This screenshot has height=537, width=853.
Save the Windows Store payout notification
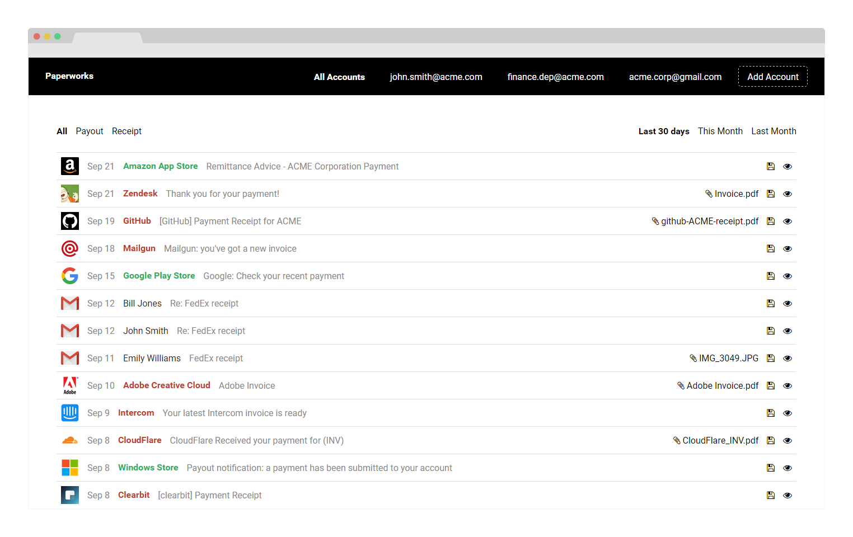click(771, 468)
